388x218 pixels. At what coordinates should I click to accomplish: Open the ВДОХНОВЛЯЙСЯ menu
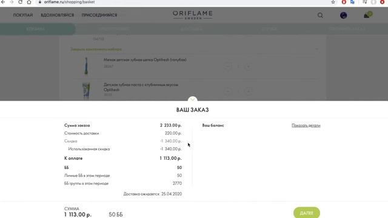[x=58, y=15]
